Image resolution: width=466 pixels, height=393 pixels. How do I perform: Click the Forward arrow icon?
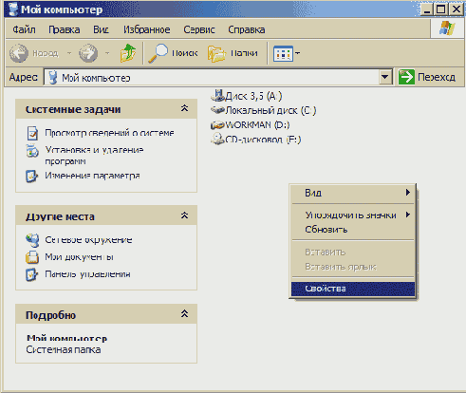[88, 53]
